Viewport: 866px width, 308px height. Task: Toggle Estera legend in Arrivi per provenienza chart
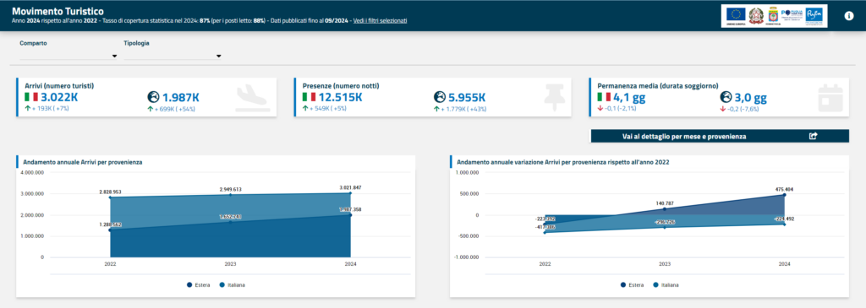click(198, 285)
